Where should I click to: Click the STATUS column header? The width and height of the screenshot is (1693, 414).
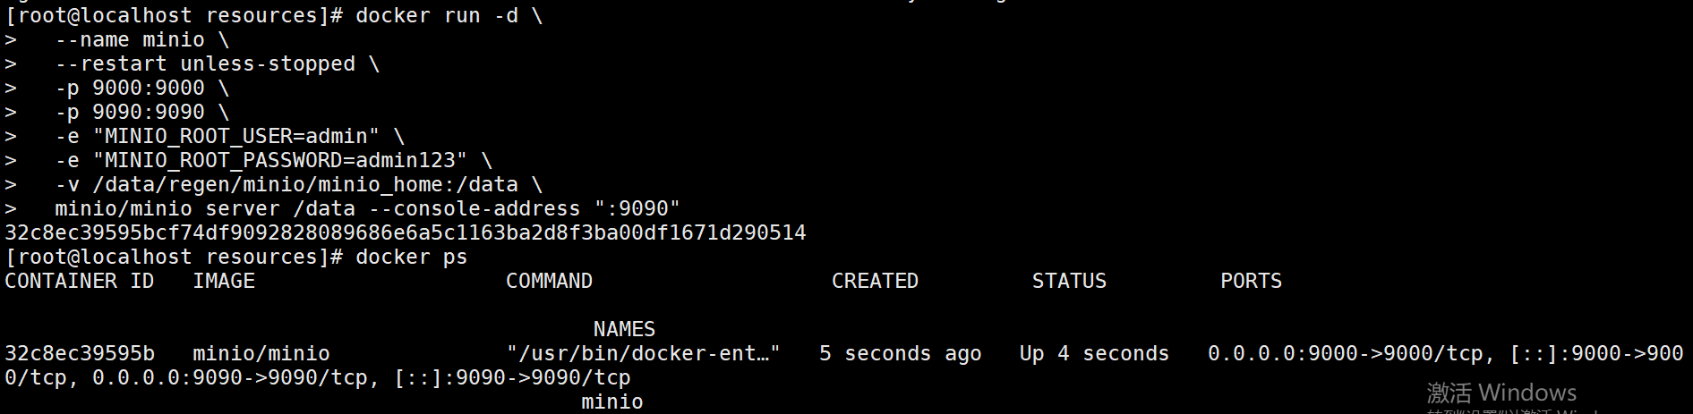[x=1069, y=282]
